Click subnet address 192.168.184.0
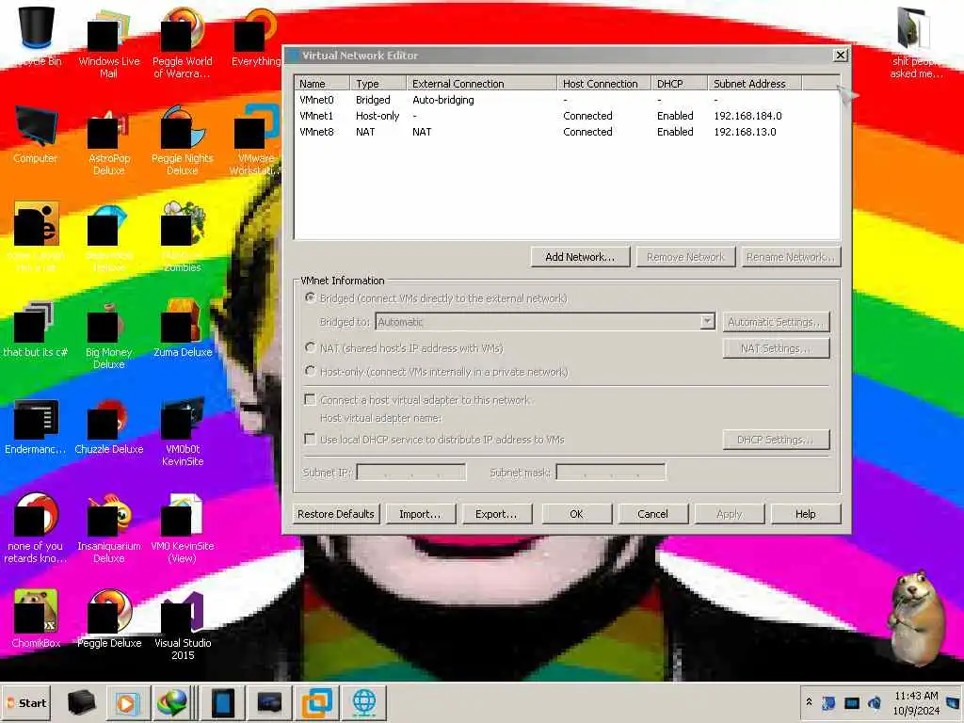The image size is (964, 723). [747, 116]
